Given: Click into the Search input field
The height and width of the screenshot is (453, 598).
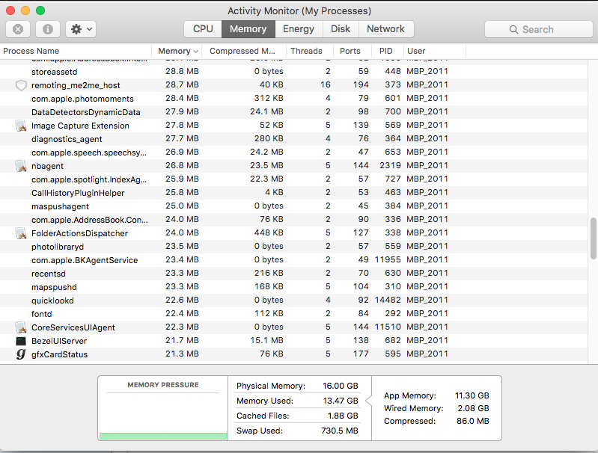Looking at the screenshot, I should [x=539, y=29].
